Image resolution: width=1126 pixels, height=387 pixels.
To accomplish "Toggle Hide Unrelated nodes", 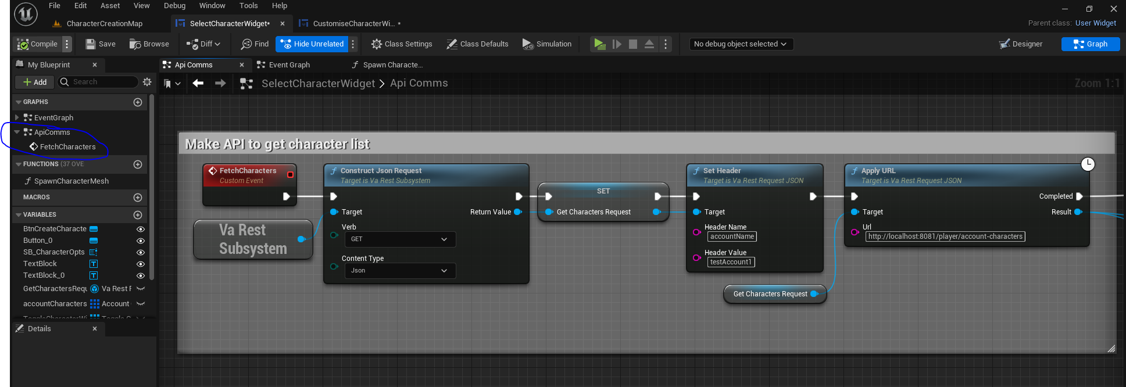I will [x=312, y=44].
